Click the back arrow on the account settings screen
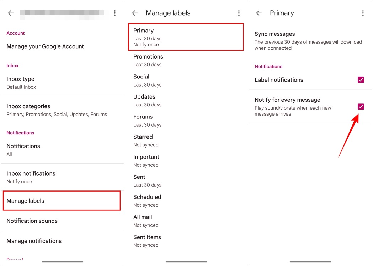Screen dimensions: 373x266 (x=10, y=13)
